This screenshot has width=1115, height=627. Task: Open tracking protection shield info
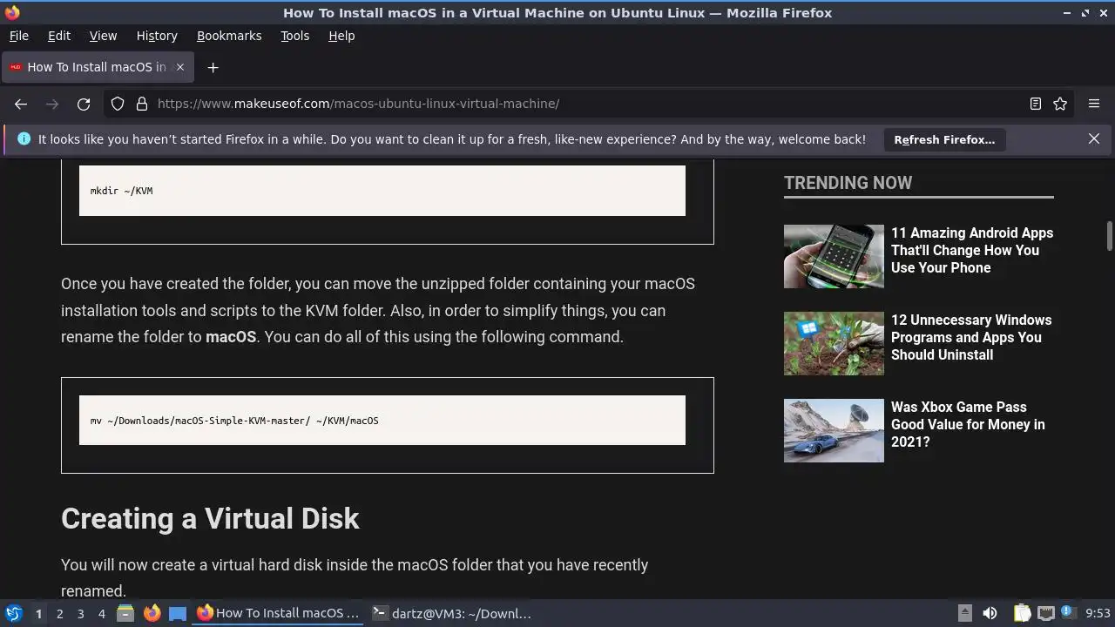click(x=118, y=104)
